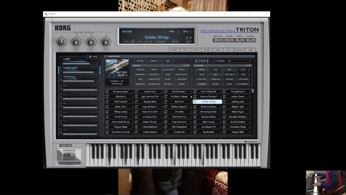Viewport: 346px width, 195px height.
Task: Switch to the LFO tab
Action: [x=229, y=50]
